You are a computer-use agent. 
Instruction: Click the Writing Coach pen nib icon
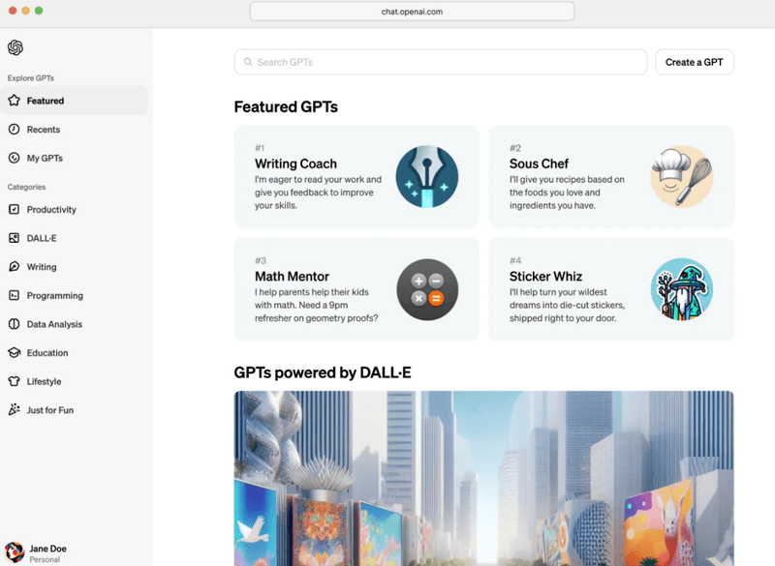click(x=427, y=177)
